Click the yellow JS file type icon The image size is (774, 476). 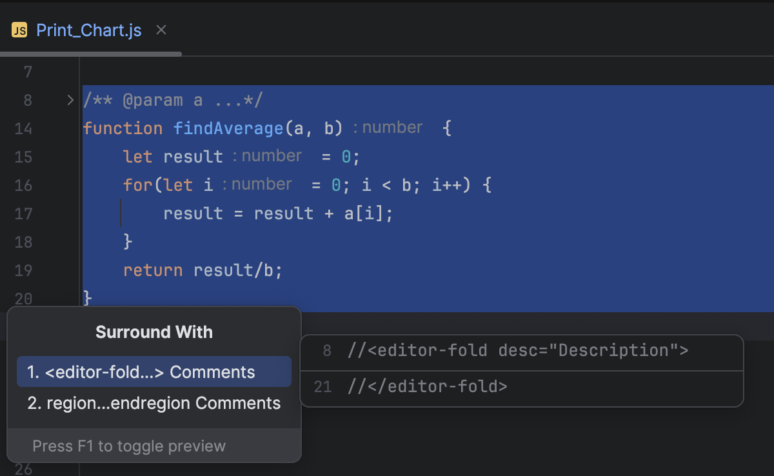(18, 29)
